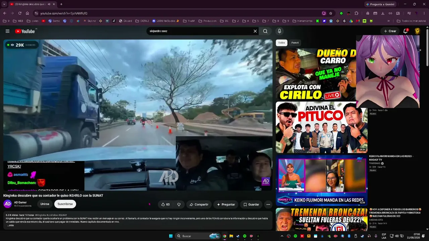The image size is (429, 241).
Task: Open the Sismo bookmark
Action: (x=54, y=21)
